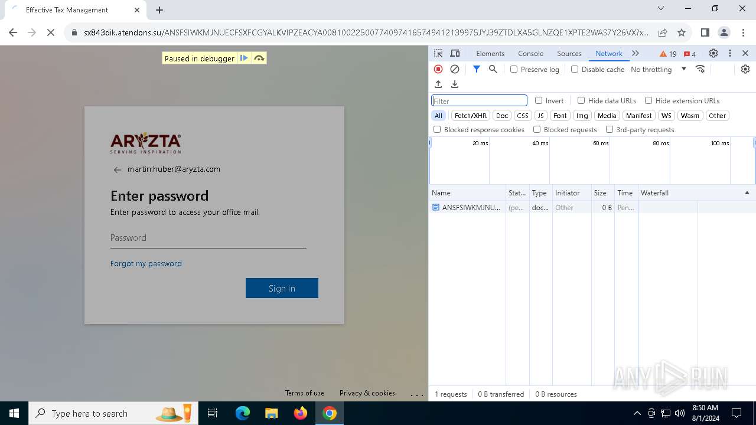Open Chrome side panel icon
756x425 pixels.
click(x=705, y=32)
